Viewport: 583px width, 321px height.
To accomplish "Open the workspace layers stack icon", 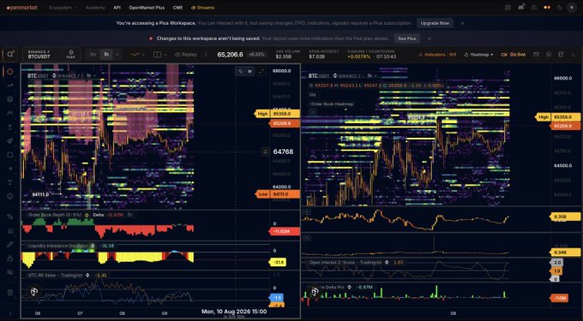I will [x=549, y=55].
